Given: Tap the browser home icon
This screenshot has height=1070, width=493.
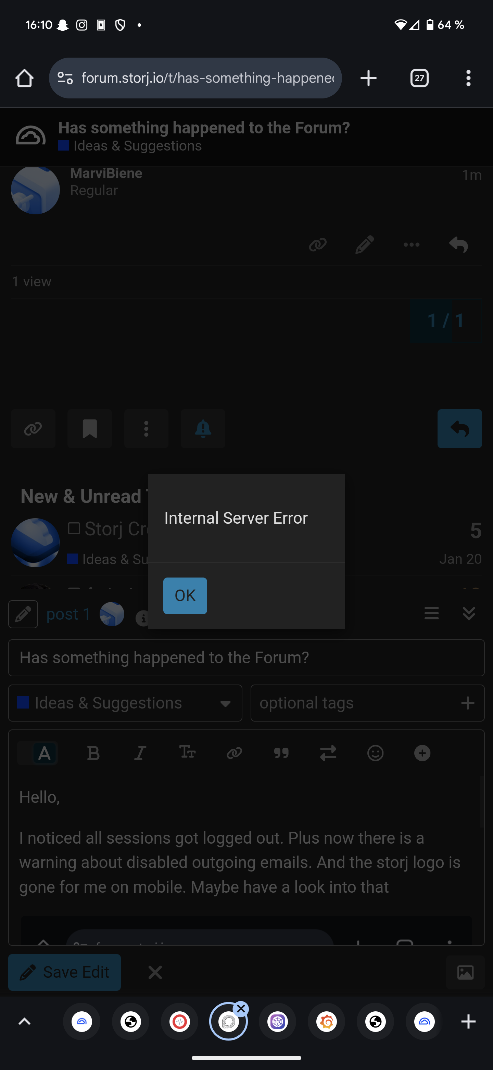Looking at the screenshot, I should tap(24, 78).
